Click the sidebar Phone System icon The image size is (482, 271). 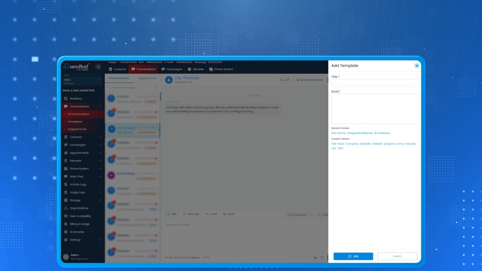coord(66,169)
